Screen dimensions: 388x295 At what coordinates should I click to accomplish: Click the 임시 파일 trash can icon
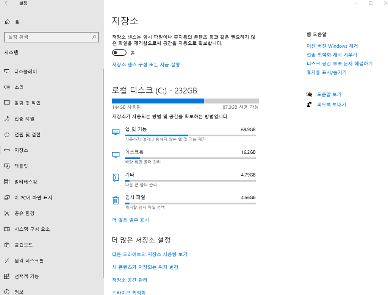(x=116, y=200)
